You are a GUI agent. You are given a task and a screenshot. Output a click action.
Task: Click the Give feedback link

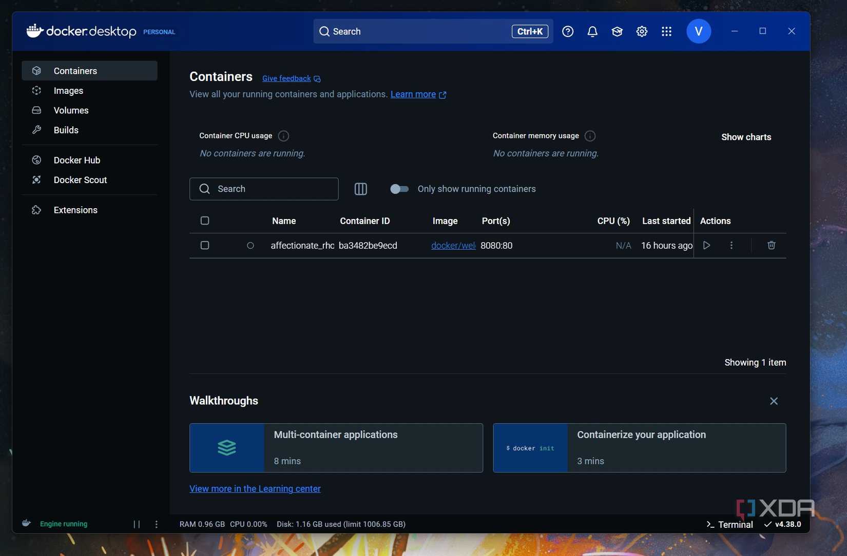tap(286, 78)
